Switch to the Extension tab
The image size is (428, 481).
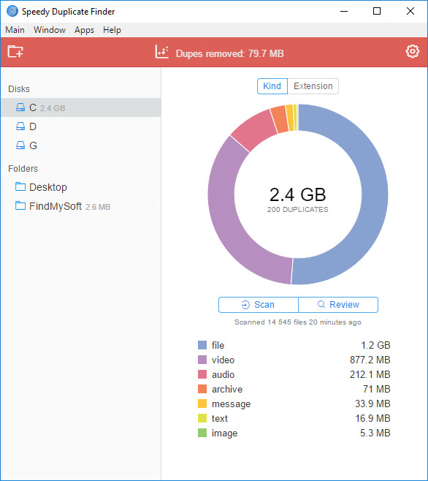click(313, 86)
